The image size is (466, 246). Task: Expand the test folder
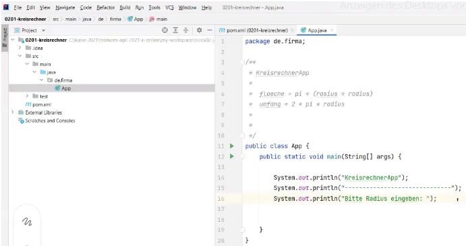[27, 96]
